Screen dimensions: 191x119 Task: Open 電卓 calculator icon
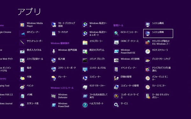22,69
